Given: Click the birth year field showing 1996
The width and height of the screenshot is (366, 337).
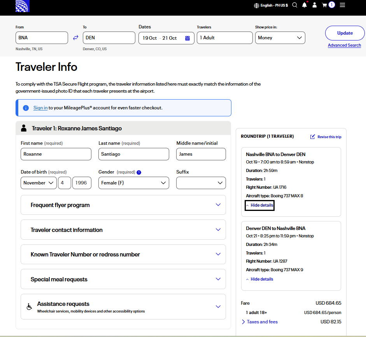Looking at the screenshot, I should tap(82, 183).
